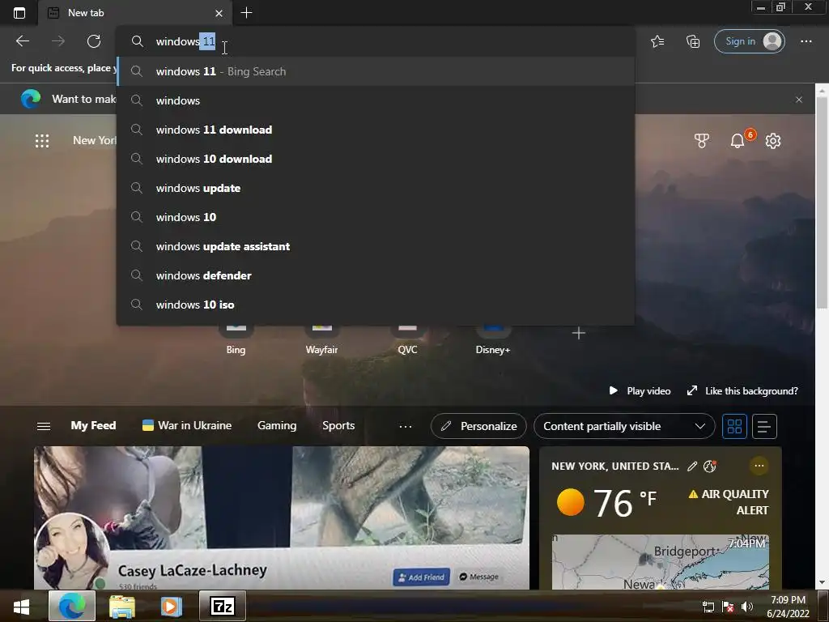The height and width of the screenshot is (622, 829).
Task: Select suggestion windows update assistant
Action: [376, 246]
